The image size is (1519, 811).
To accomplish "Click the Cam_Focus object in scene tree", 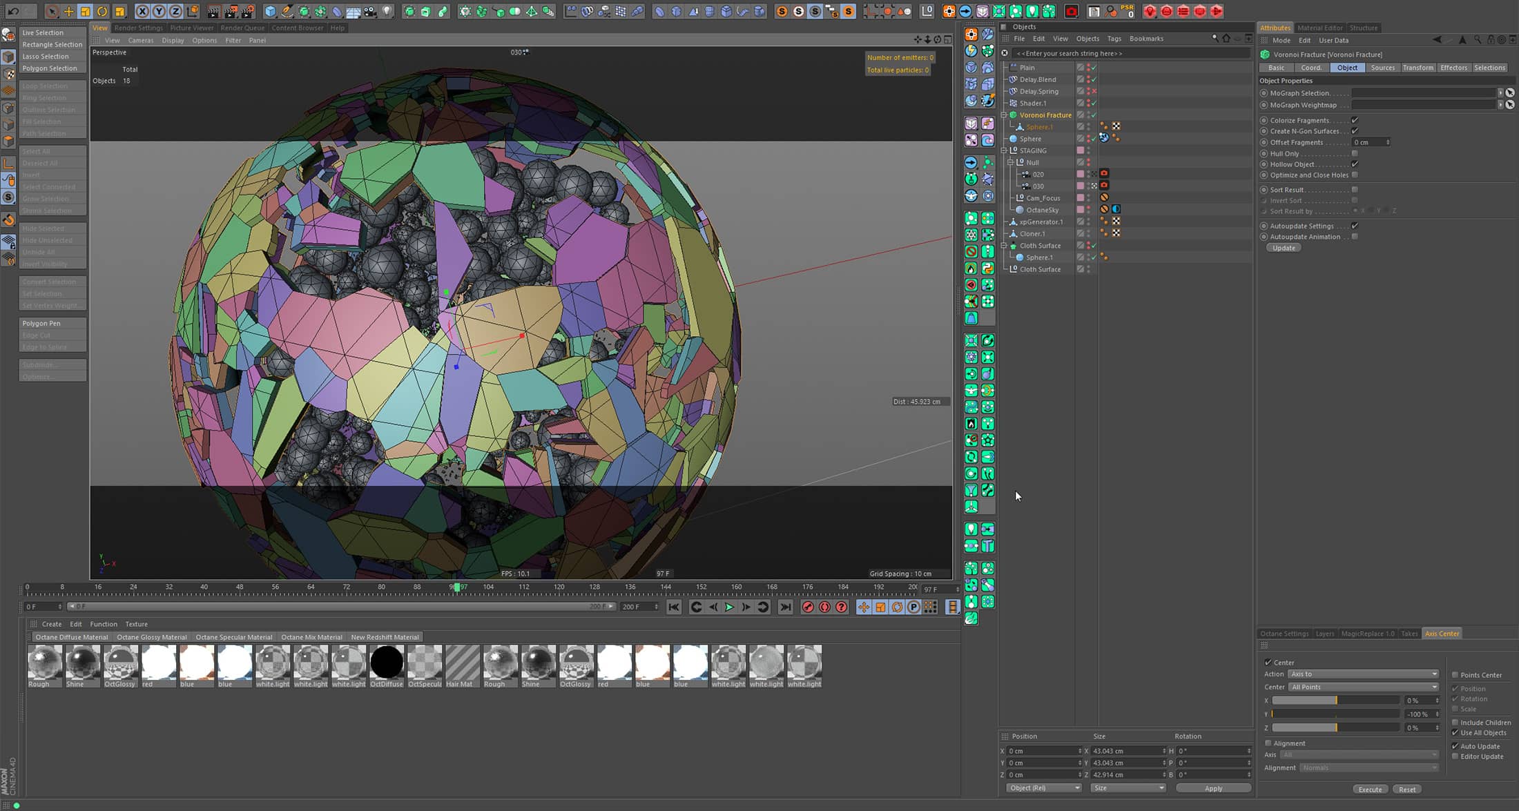I will pos(1043,197).
